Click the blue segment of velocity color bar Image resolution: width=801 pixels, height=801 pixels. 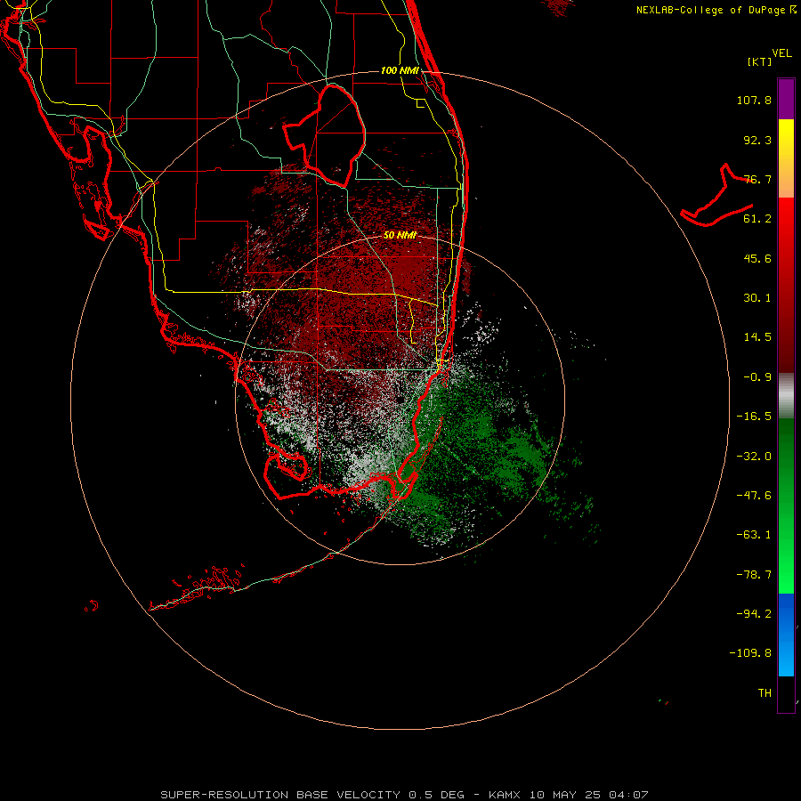[x=786, y=635]
